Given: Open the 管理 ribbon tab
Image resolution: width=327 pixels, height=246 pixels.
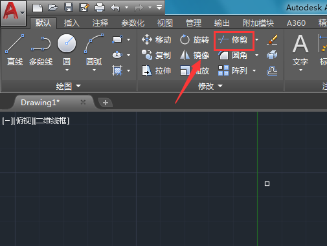Looking at the screenshot, I should click(194, 23).
